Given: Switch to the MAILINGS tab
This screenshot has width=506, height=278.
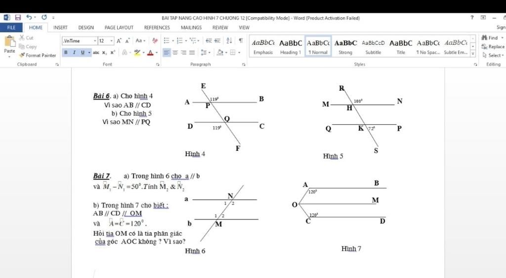Looking at the screenshot, I should tap(191, 28).
